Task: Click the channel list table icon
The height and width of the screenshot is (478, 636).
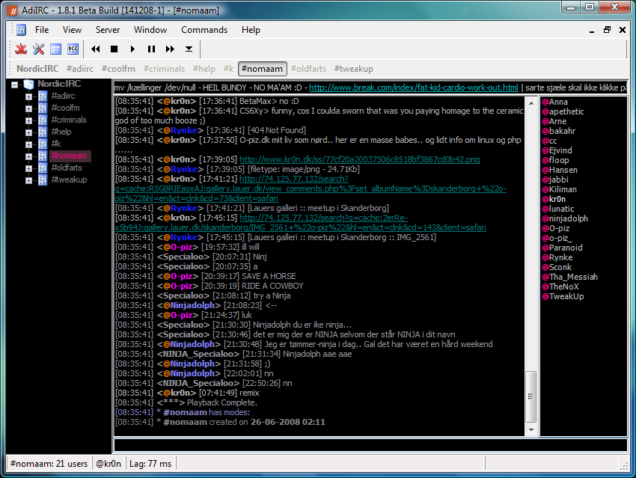Action: tap(56, 49)
